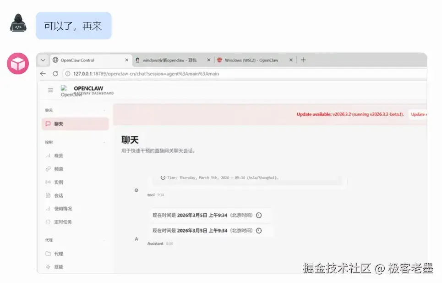This screenshot has width=442, height=283.
Task: Open the 技能 skills icon
Action: (49, 267)
